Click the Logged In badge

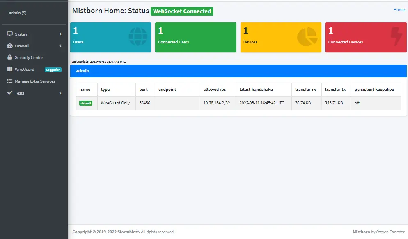point(53,70)
